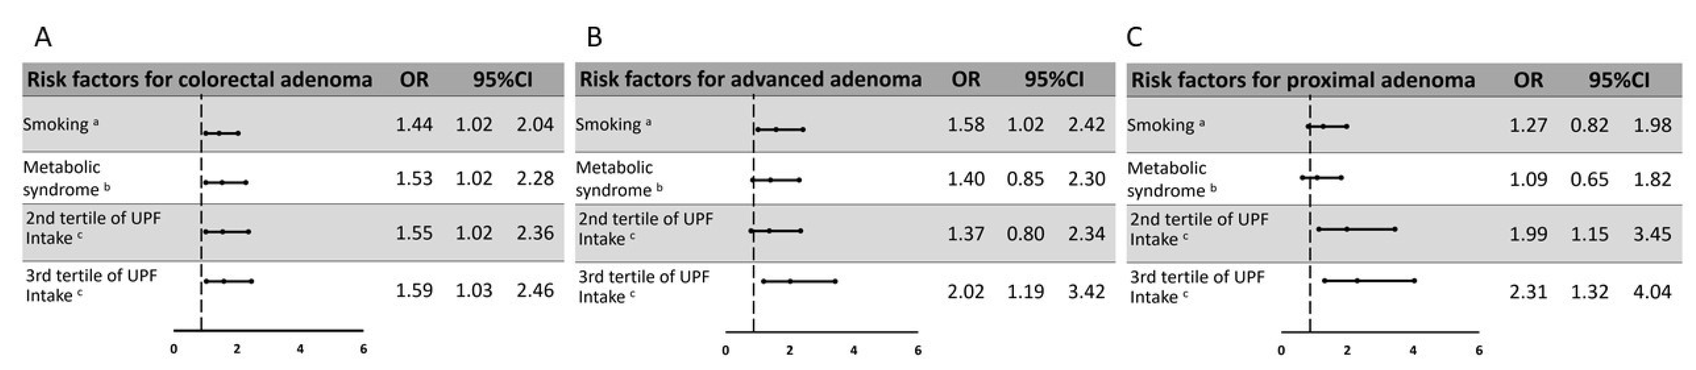Select the odds ratio 1.58 in panel B
This screenshot has height=370, width=1696.
point(966,125)
